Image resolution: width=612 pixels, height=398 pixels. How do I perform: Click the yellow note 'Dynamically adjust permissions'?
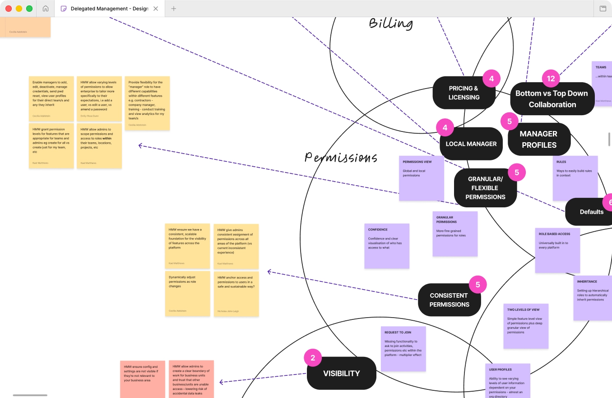tap(187, 294)
